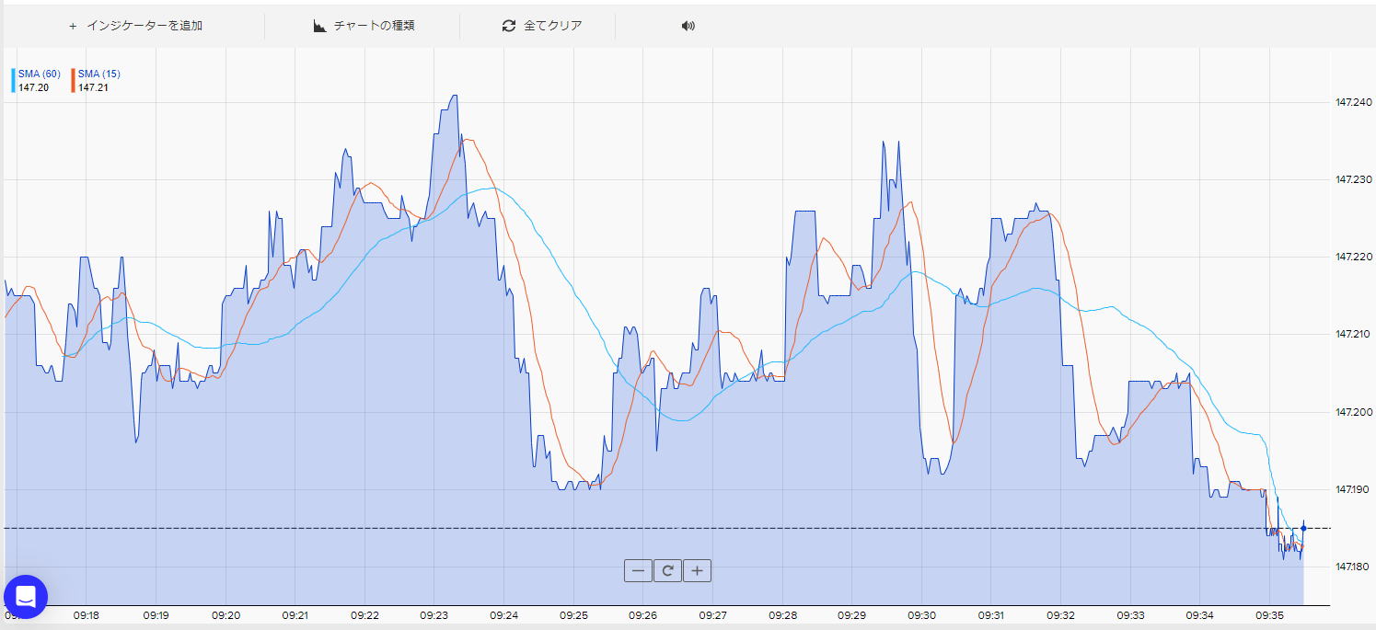Select the SMA (60) legend label

[x=39, y=74]
